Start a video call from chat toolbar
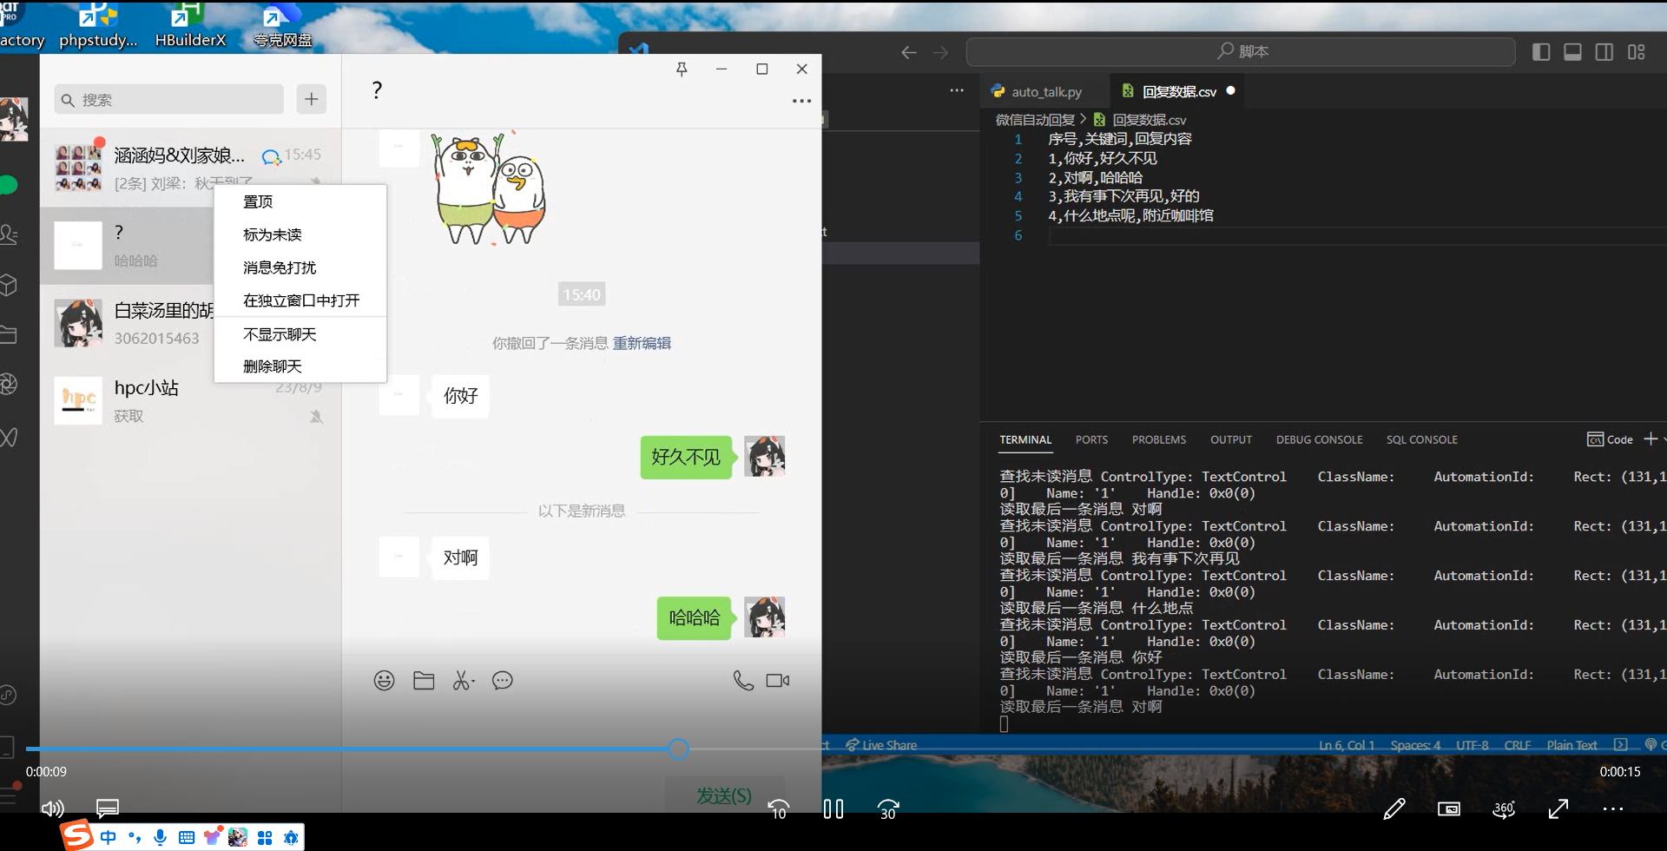This screenshot has height=851, width=1667. (x=778, y=681)
